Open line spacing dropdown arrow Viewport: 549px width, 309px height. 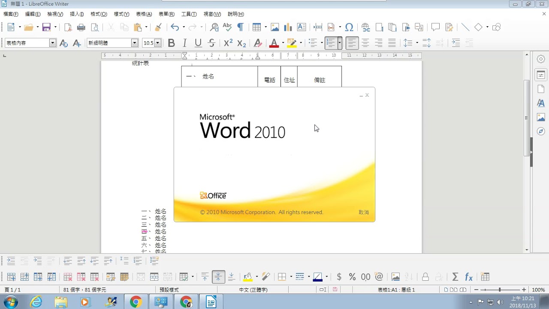point(417,43)
